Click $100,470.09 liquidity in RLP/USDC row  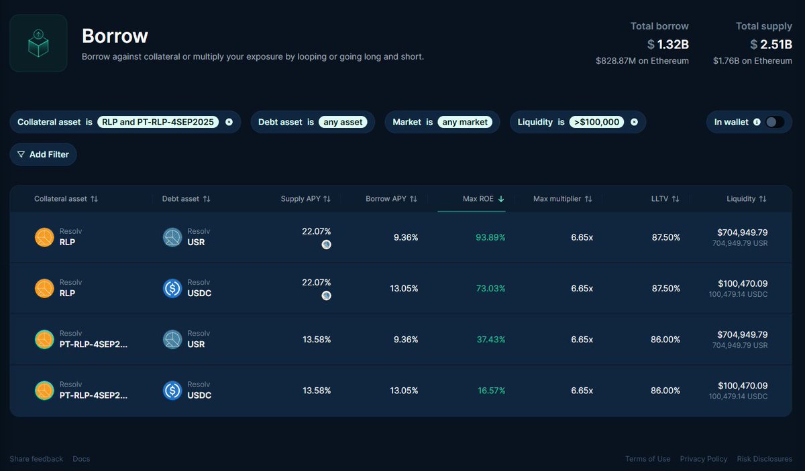point(743,283)
